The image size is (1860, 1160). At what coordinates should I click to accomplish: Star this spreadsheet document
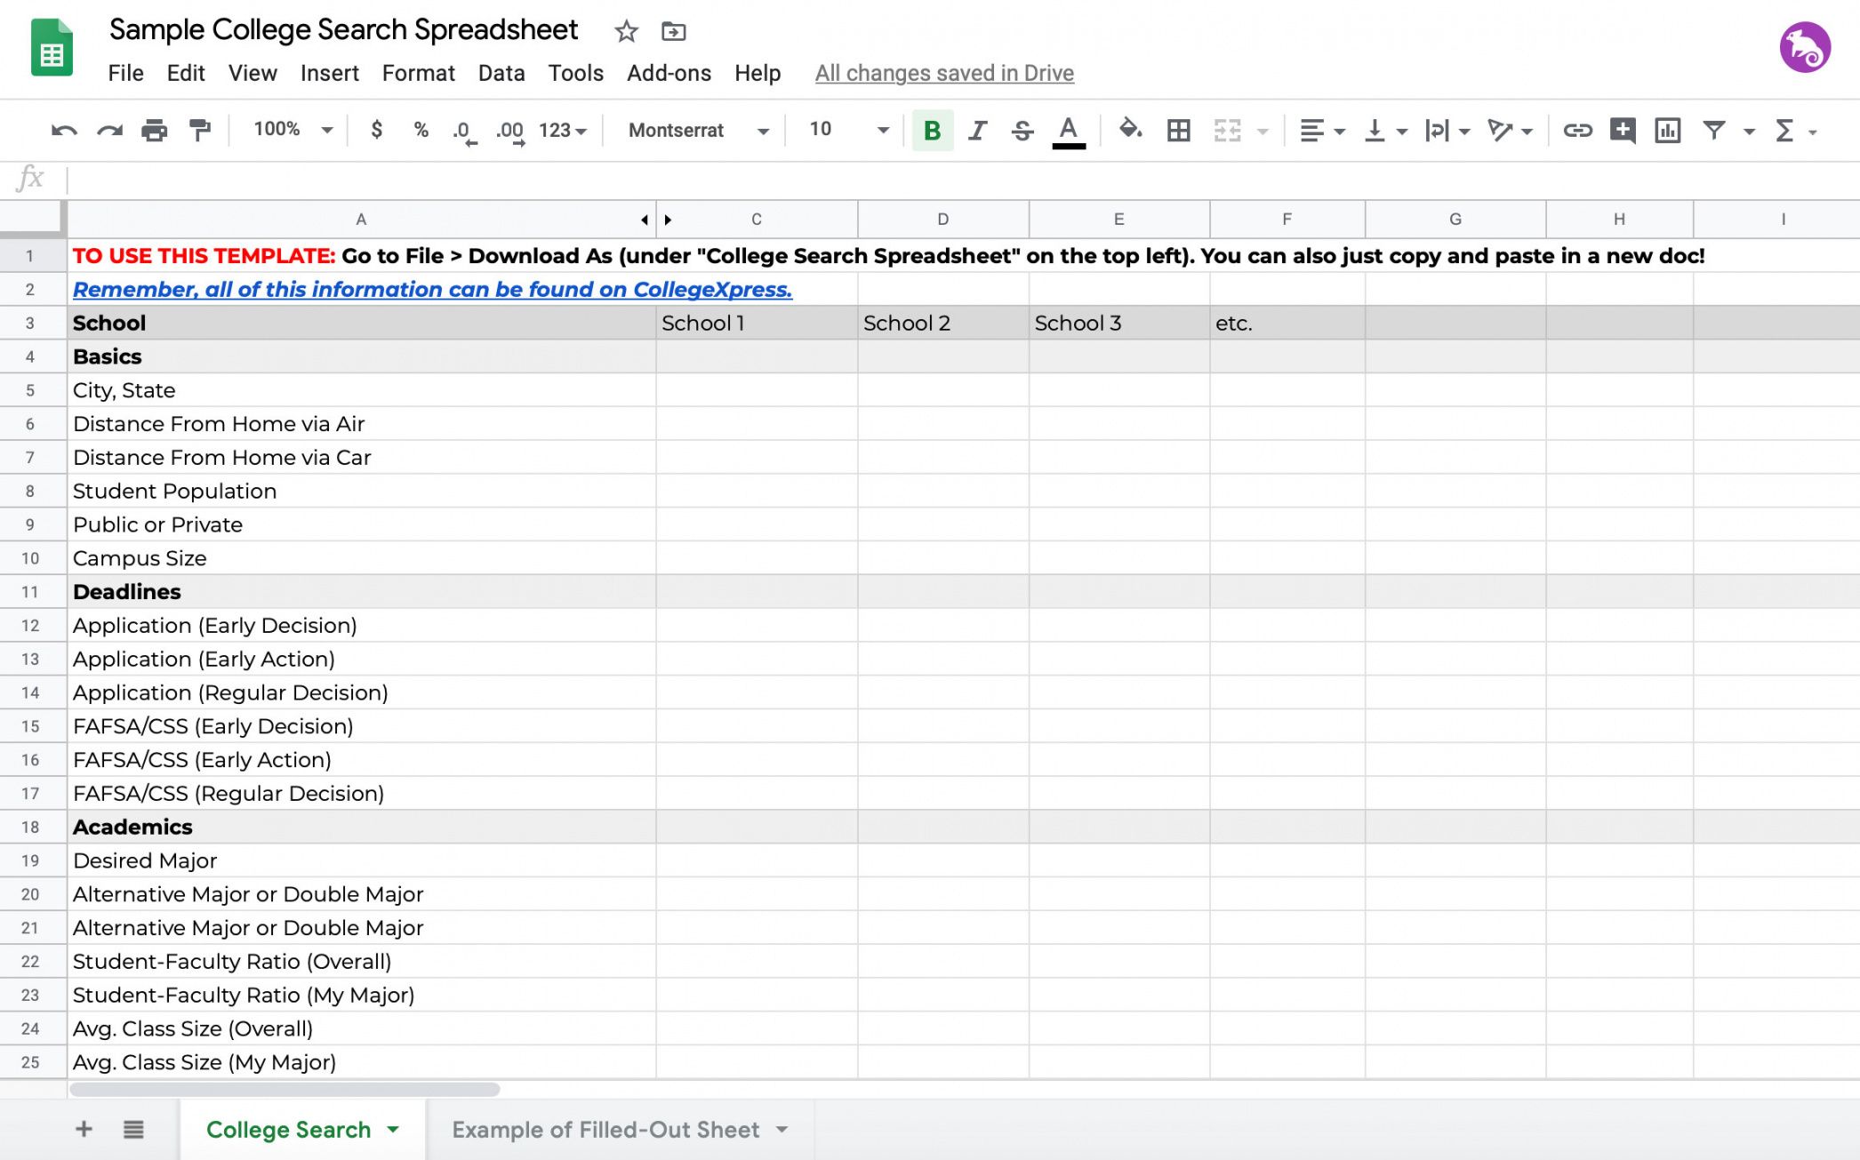(x=626, y=32)
